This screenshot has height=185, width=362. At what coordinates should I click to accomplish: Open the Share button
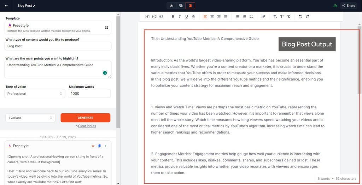[349, 6]
